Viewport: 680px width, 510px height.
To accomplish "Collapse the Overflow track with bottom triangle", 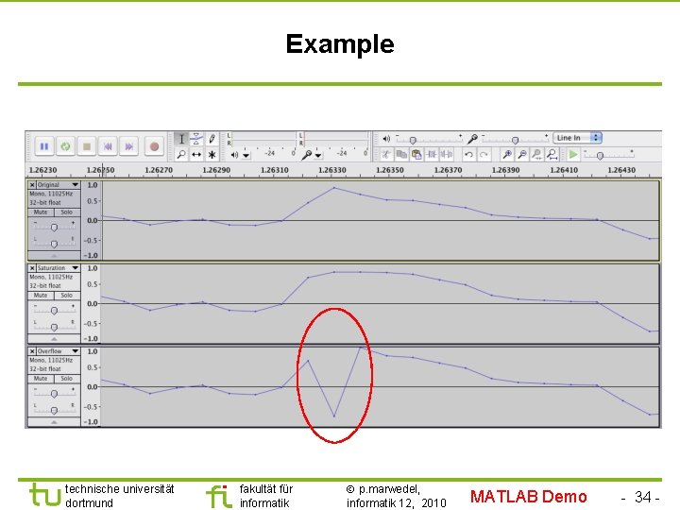I will coord(54,422).
